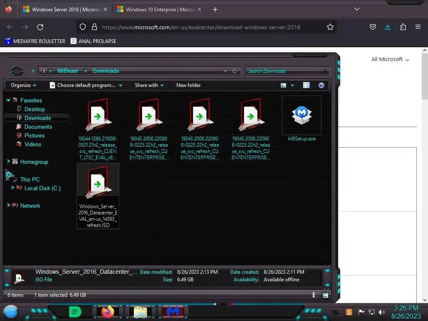Image resolution: width=428 pixels, height=321 pixels.
Task: Close the Windows Server 2016 tab
Action: [105, 9]
